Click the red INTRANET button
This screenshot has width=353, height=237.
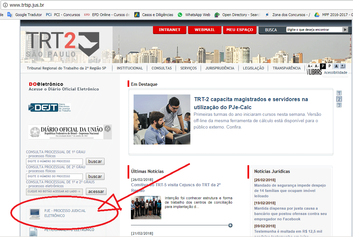[170, 30]
